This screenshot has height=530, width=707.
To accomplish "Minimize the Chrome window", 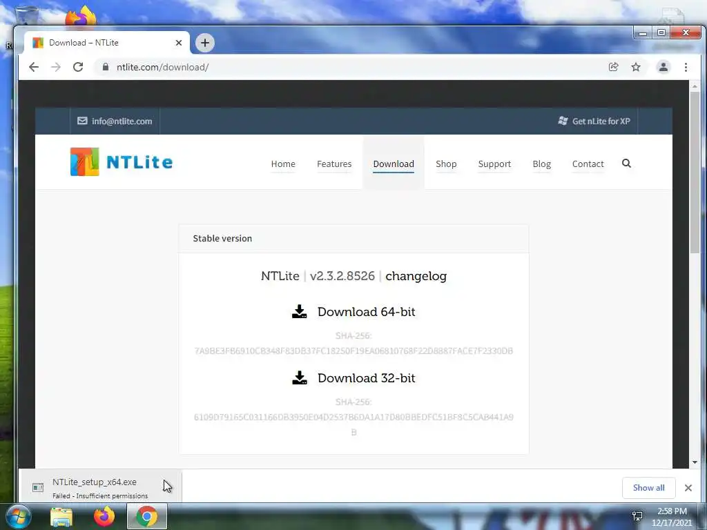I will click(643, 33).
